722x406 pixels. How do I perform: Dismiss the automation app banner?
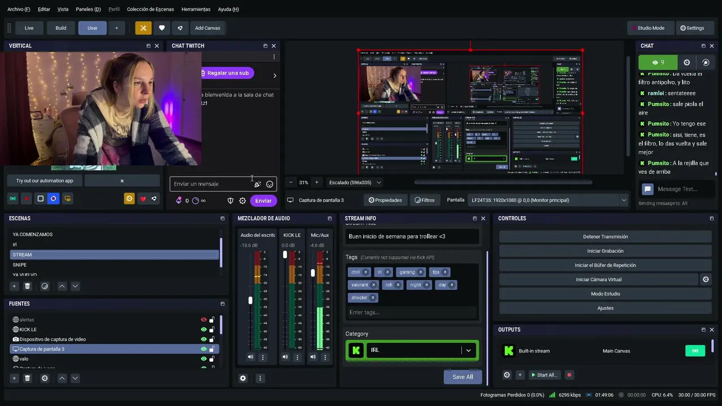tap(122, 181)
